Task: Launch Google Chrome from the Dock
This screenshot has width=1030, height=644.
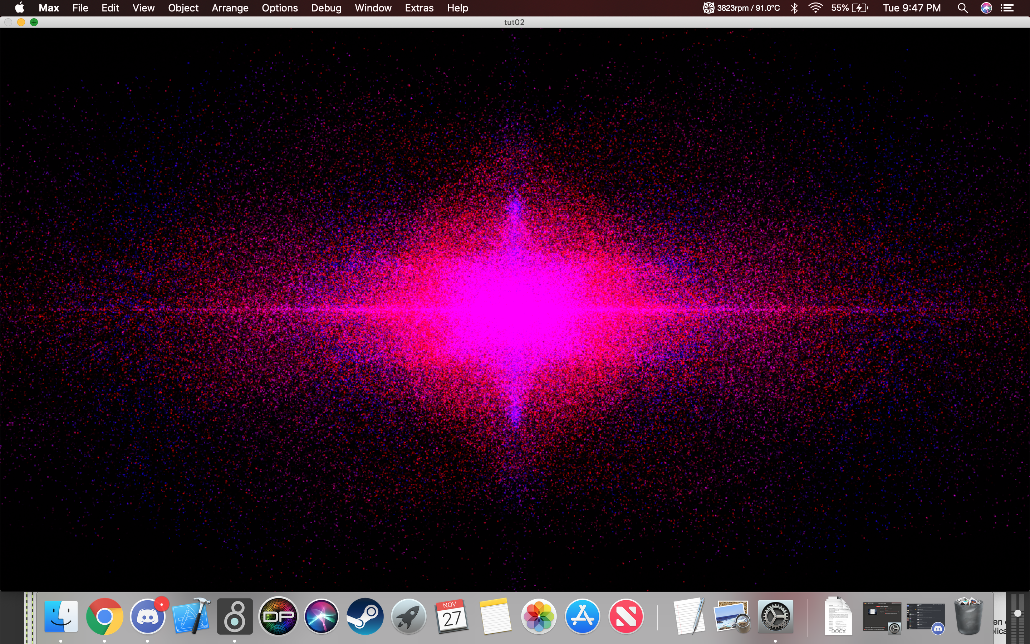Action: (x=104, y=616)
